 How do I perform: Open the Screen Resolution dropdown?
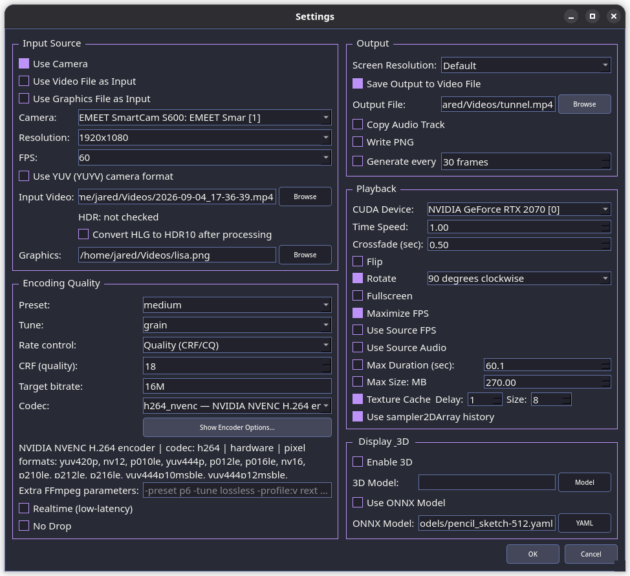pos(526,65)
